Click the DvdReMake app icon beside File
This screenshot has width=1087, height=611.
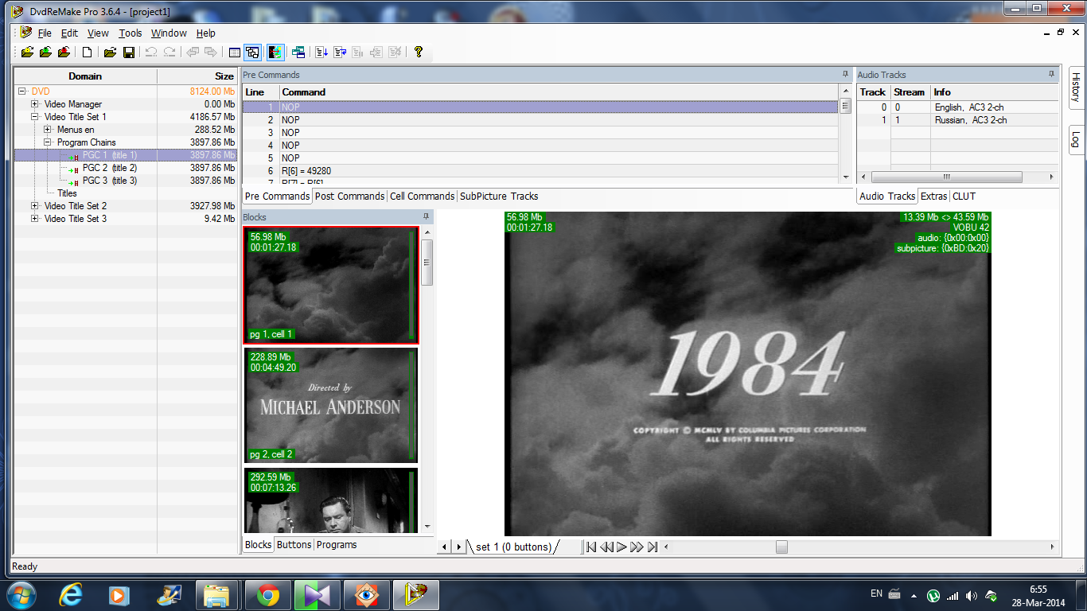[x=26, y=33]
